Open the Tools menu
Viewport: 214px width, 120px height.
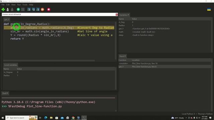pyautogui.click(x=25, y=5)
